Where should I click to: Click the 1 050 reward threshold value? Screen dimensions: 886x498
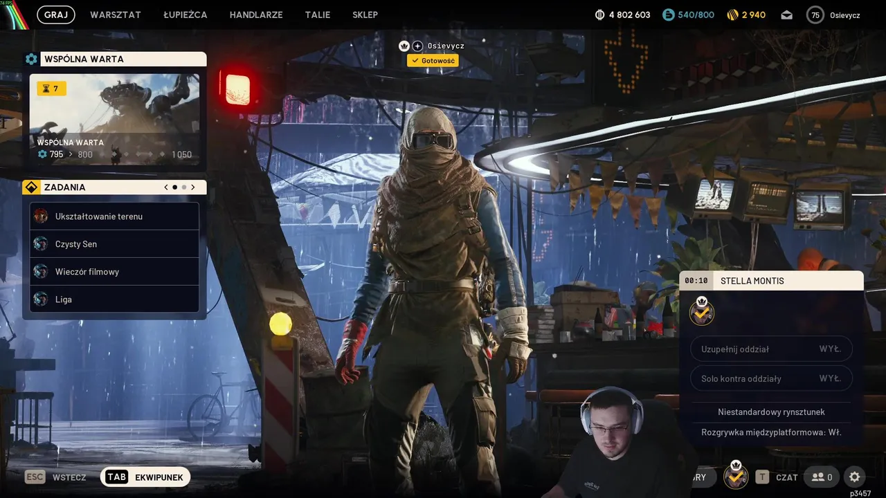point(182,154)
